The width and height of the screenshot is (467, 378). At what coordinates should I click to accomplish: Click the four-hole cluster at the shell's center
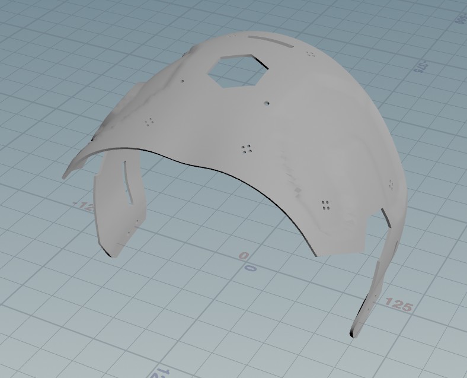(x=247, y=148)
